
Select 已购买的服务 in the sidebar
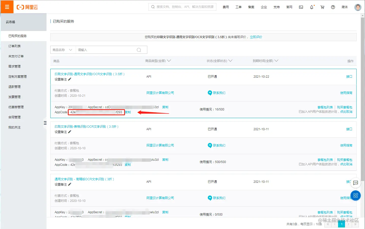tap(24, 36)
